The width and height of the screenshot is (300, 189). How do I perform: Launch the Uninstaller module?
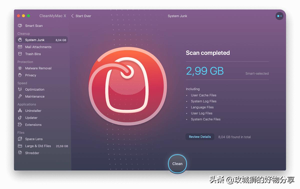coord(41,111)
